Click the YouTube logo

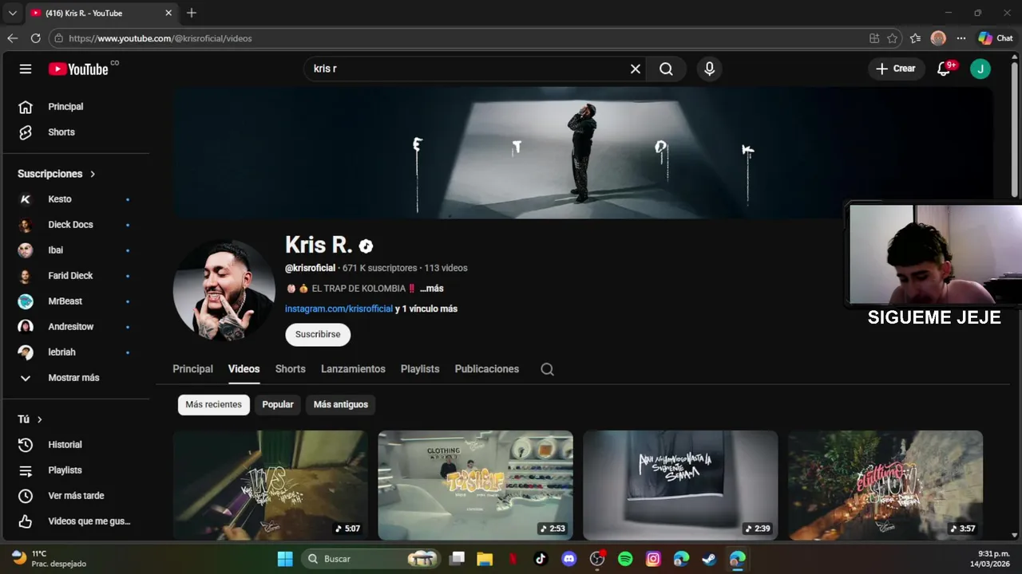pos(78,69)
